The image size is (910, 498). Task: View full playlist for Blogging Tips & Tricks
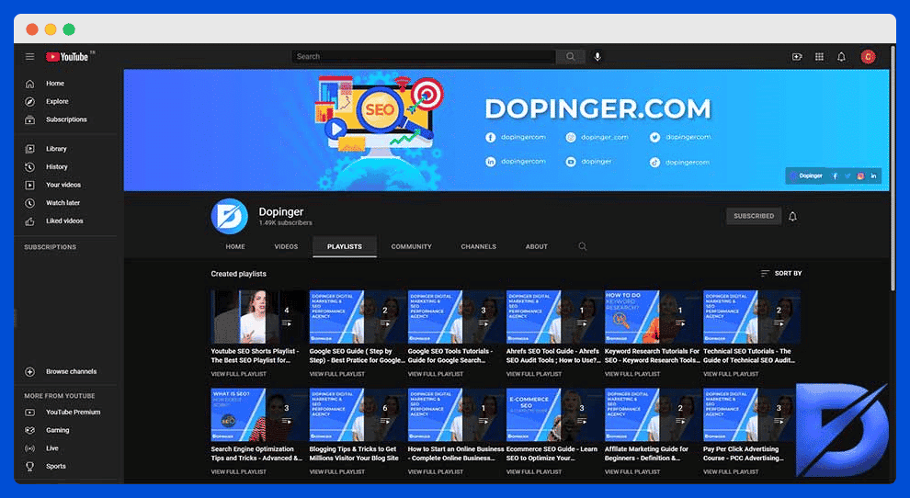337,472
